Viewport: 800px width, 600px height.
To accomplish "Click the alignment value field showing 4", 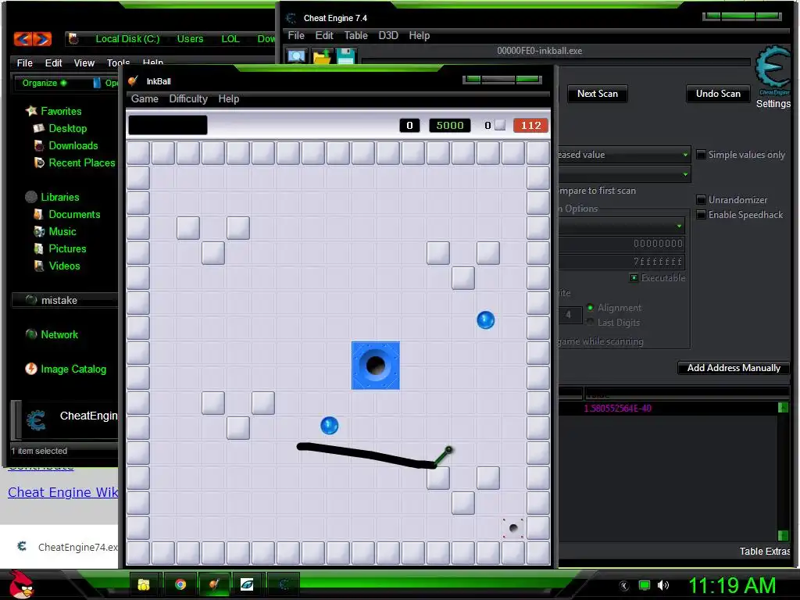I will click(x=570, y=315).
